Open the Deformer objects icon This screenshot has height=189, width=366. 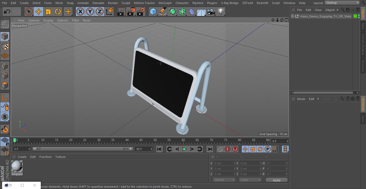pos(192,12)
